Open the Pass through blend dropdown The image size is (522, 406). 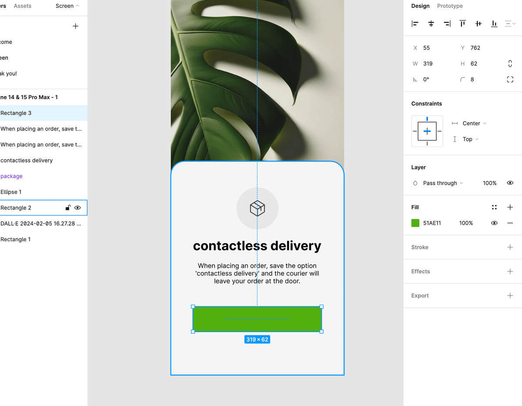tap(443, 183)
